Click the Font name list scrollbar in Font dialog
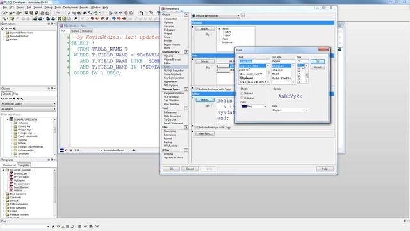410x231 pixels. tap(268, 74)
